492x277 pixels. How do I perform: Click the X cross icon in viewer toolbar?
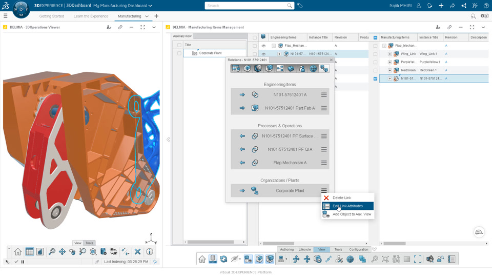pos(137,251)
